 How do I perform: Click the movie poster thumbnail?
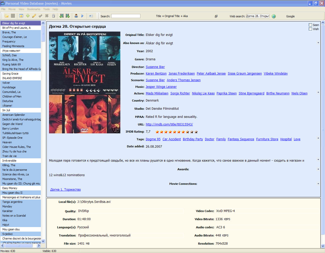pyautogui.click(x=85, y=82)
